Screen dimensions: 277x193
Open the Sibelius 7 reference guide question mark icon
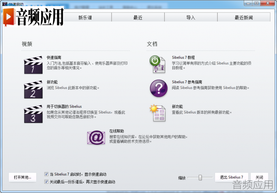pos(159,88)
